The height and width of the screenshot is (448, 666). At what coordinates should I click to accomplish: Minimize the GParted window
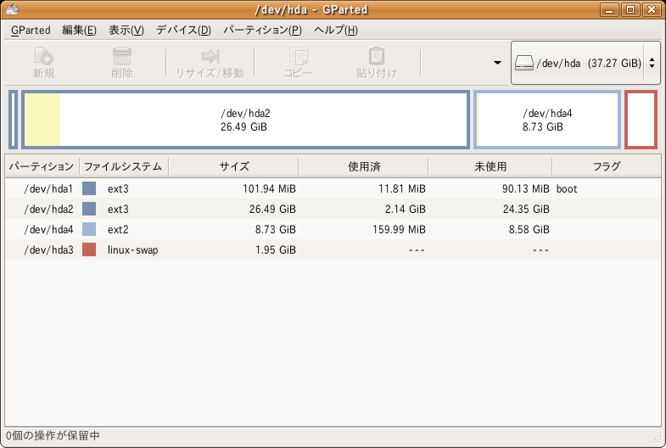click(609, 10)
